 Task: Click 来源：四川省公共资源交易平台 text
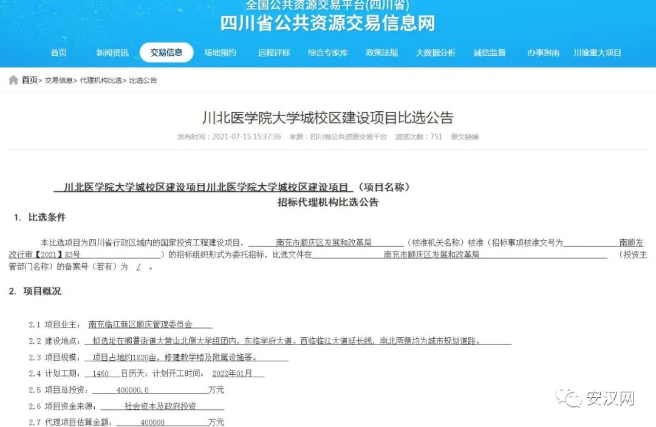338,137
